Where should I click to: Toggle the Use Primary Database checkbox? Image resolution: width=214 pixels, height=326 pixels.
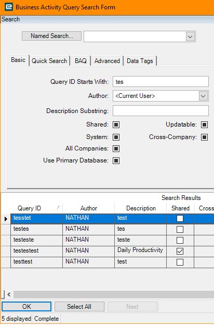[x=116, y=160]
